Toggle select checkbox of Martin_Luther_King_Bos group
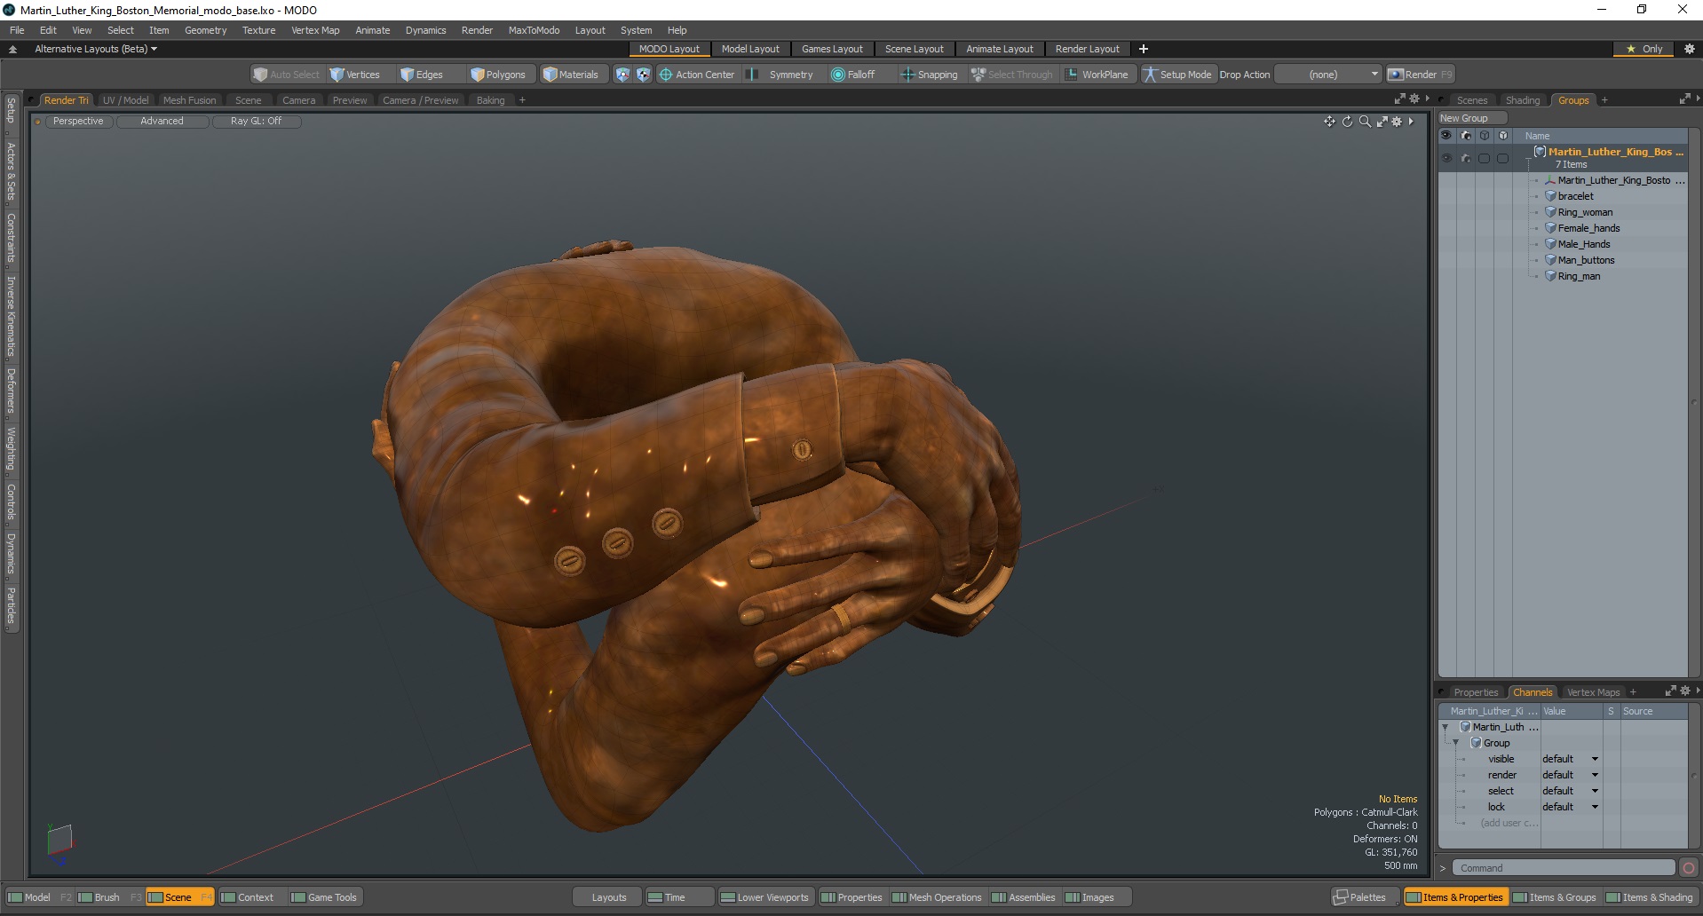 pos(1485,158)
